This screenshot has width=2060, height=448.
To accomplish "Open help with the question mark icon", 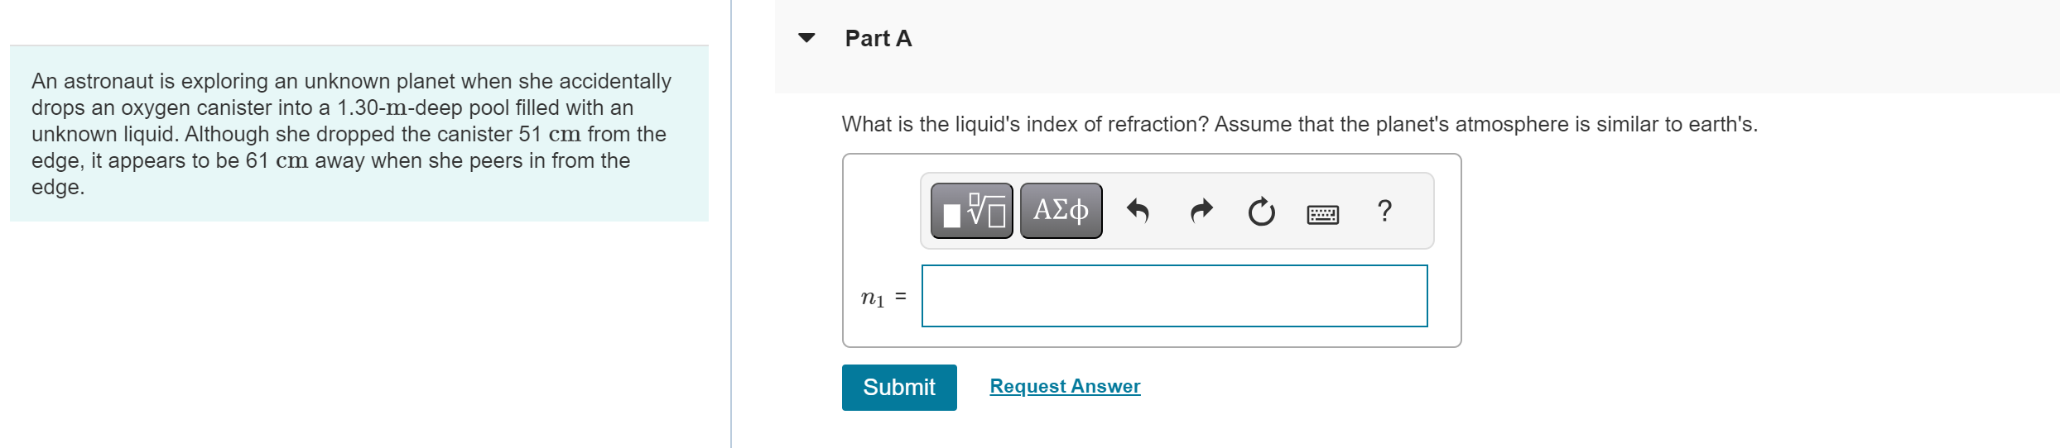I will coord(1384,211).
